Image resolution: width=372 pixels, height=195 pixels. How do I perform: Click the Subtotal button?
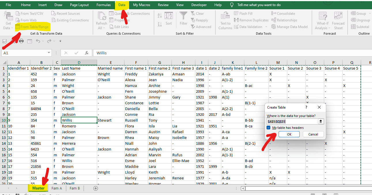coord(360,27)
